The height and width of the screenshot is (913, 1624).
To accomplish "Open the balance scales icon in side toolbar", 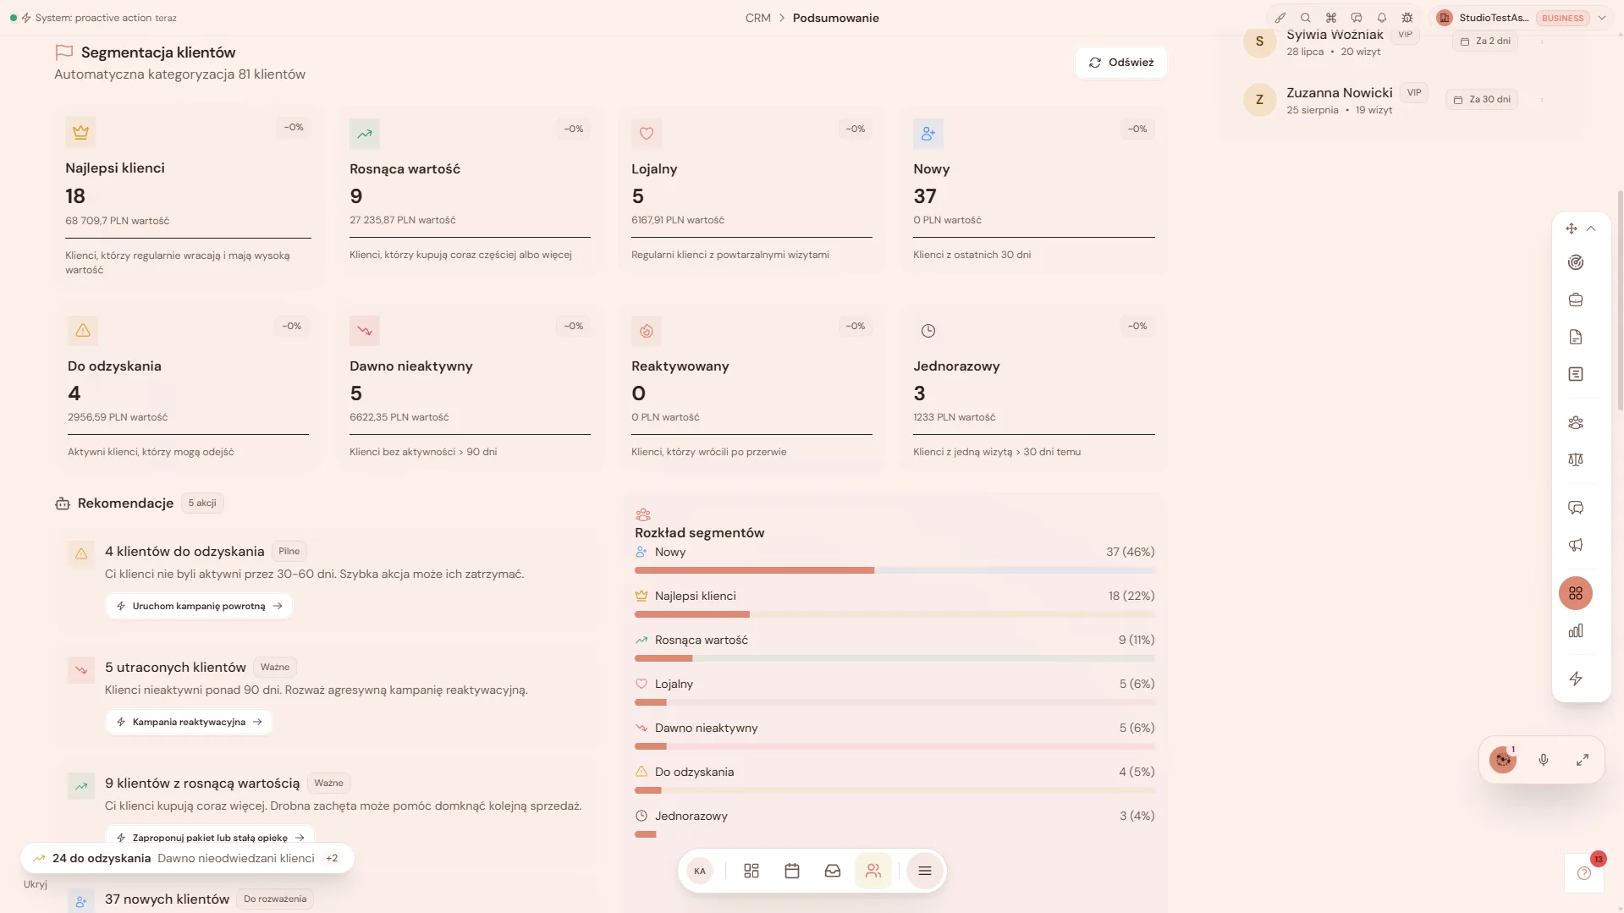I will tap(1576, 459).
